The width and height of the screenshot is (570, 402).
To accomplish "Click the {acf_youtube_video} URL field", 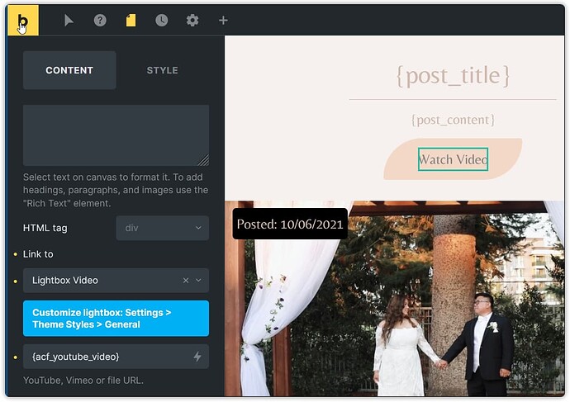I will tap(116, 357).
